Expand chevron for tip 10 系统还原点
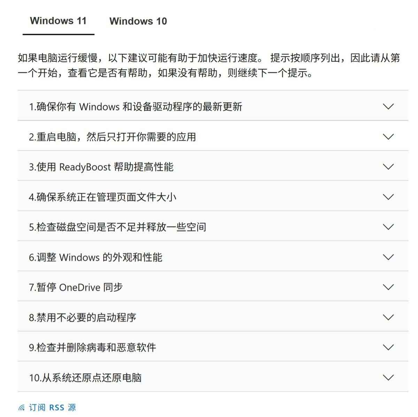This screenshot has width=418, height=417. (388, 377)
